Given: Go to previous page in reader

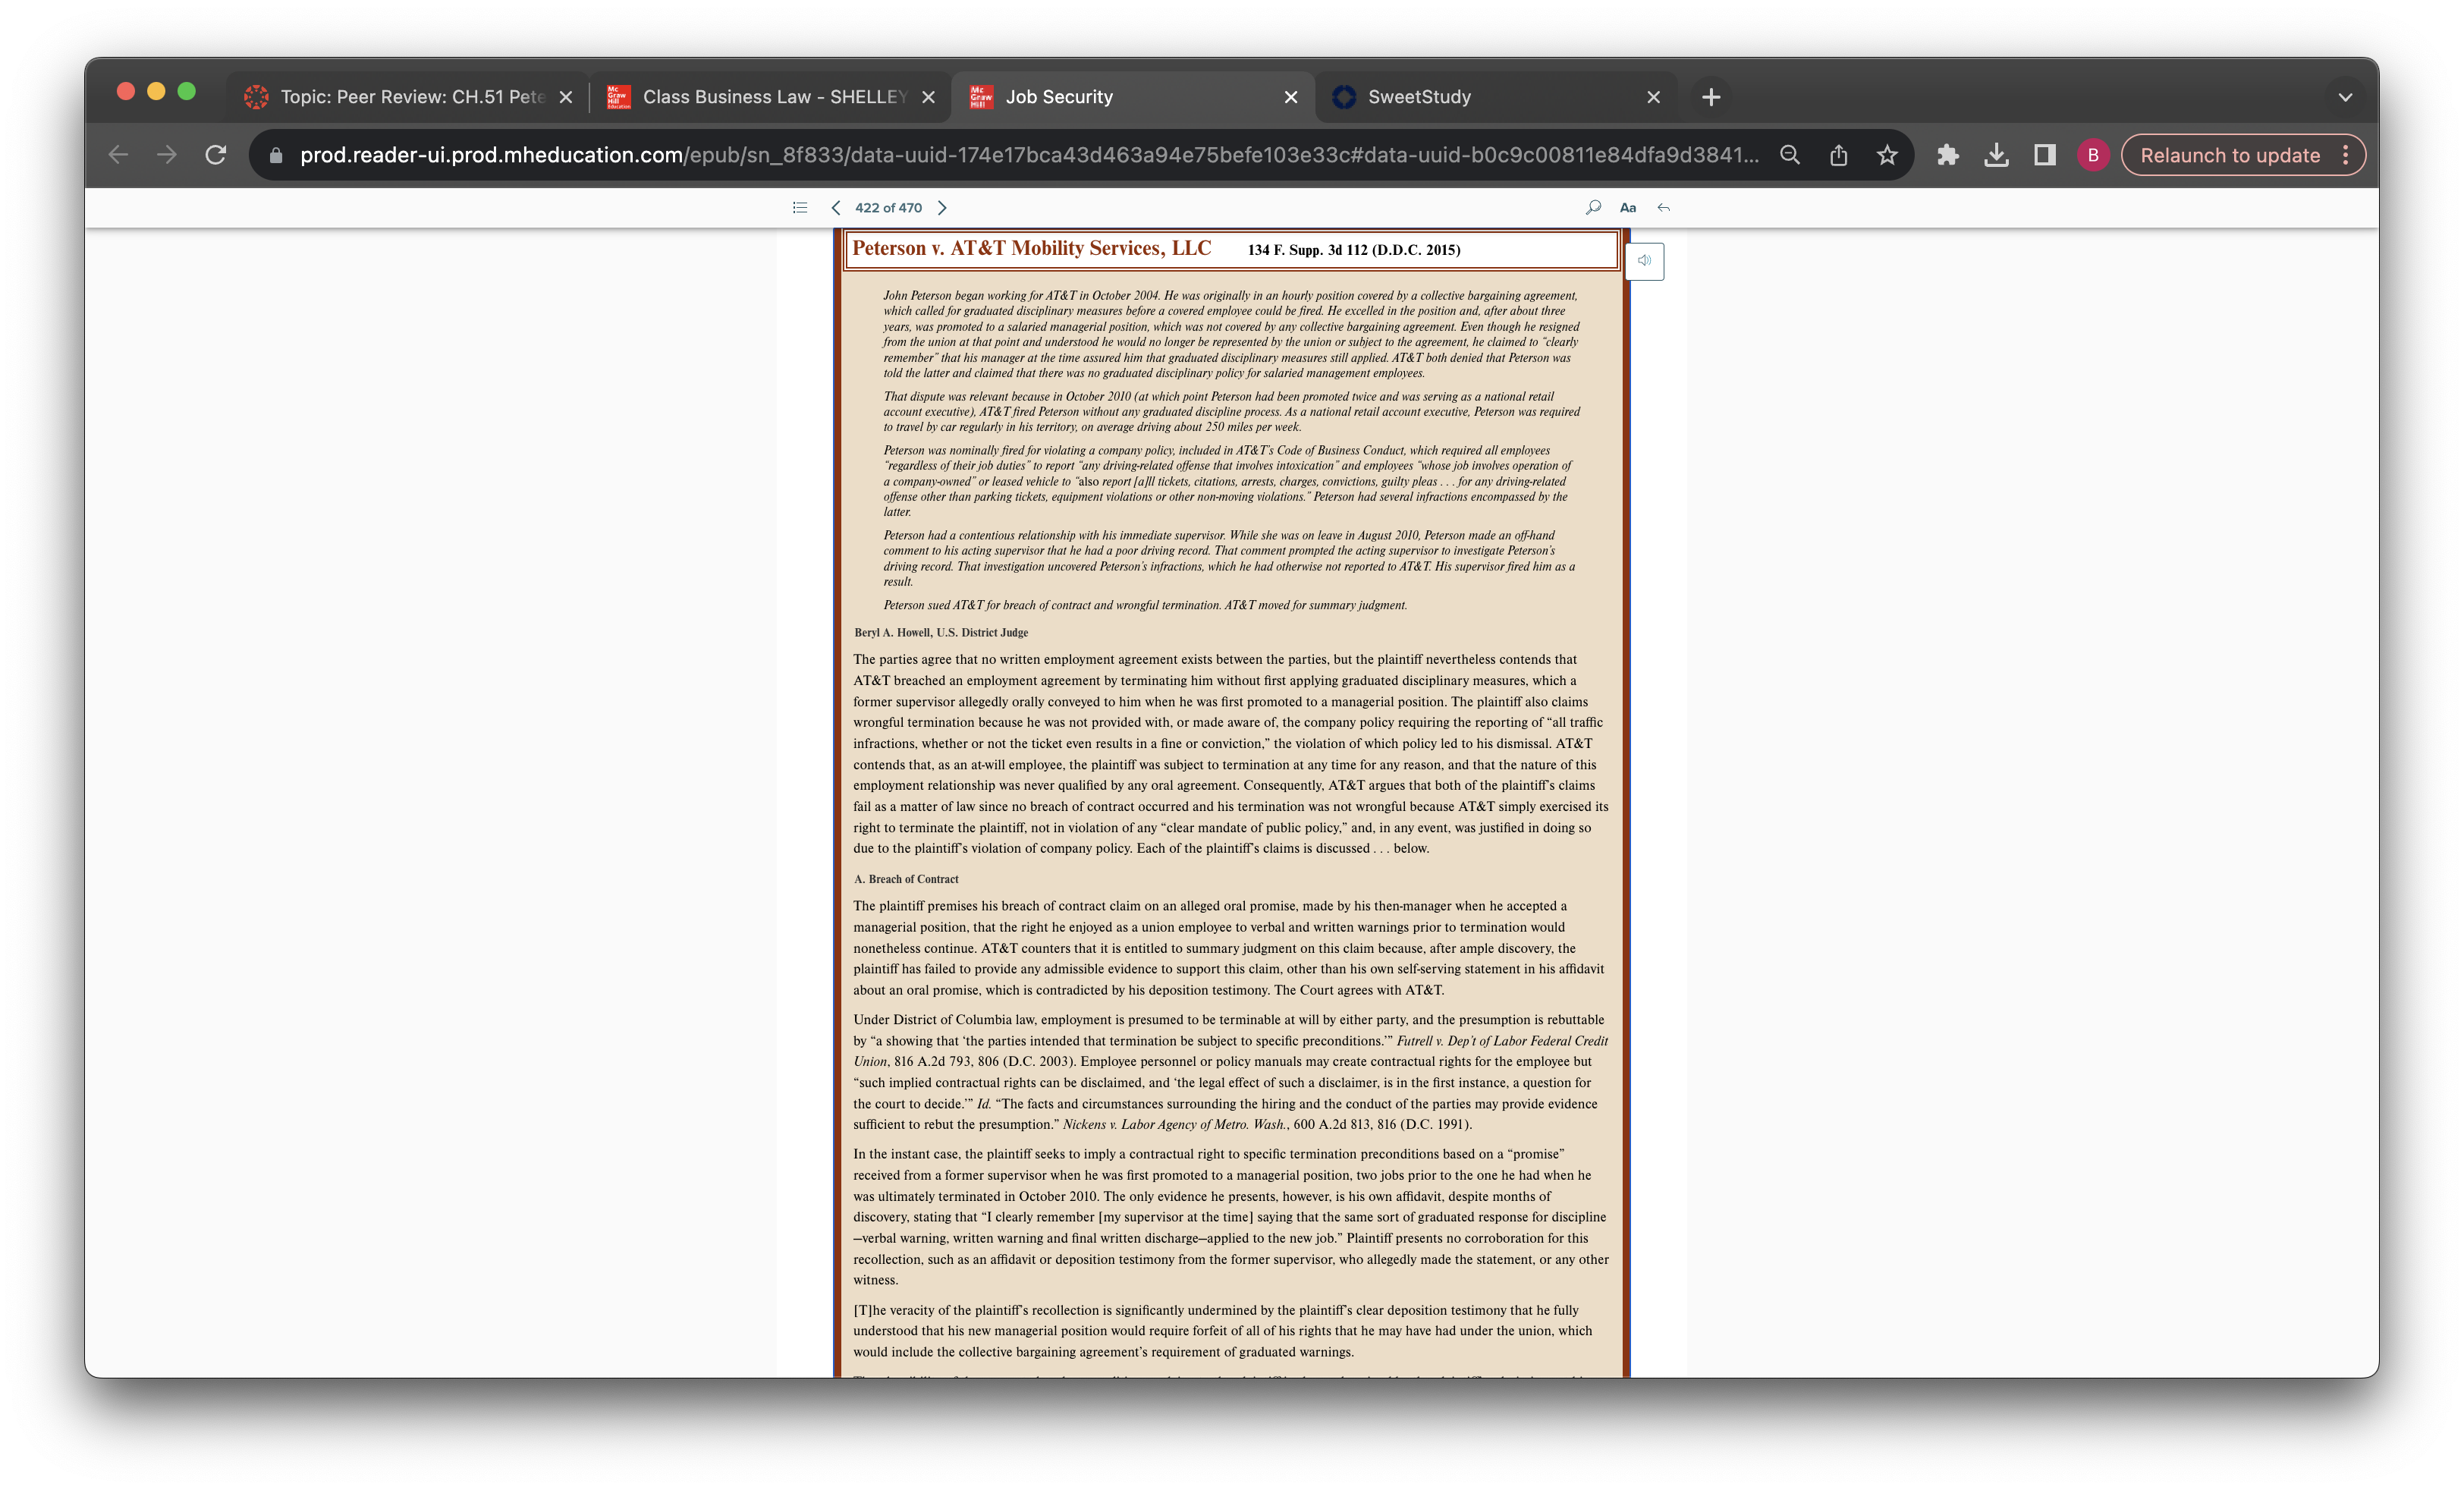Looking at the screenshot, I should pos(836,208).
